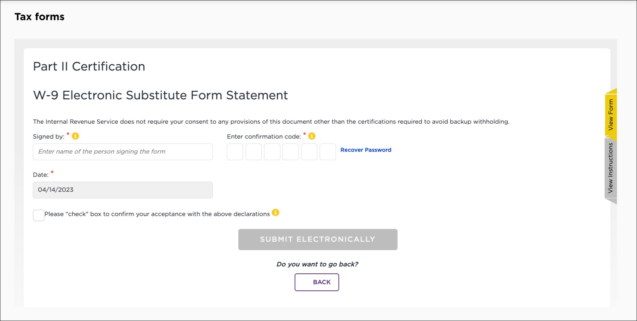Open info icon next to acceptance declaration
The width and height of the screenshot is (637, 321).
click(x=275, y=213)
